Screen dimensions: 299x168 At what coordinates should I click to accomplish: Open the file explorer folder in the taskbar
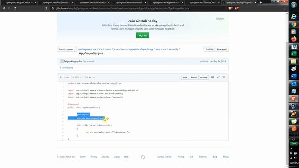click(x=294, y=61)
